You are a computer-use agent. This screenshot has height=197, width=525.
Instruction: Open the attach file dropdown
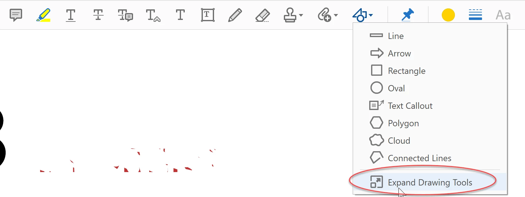point(328,15)
